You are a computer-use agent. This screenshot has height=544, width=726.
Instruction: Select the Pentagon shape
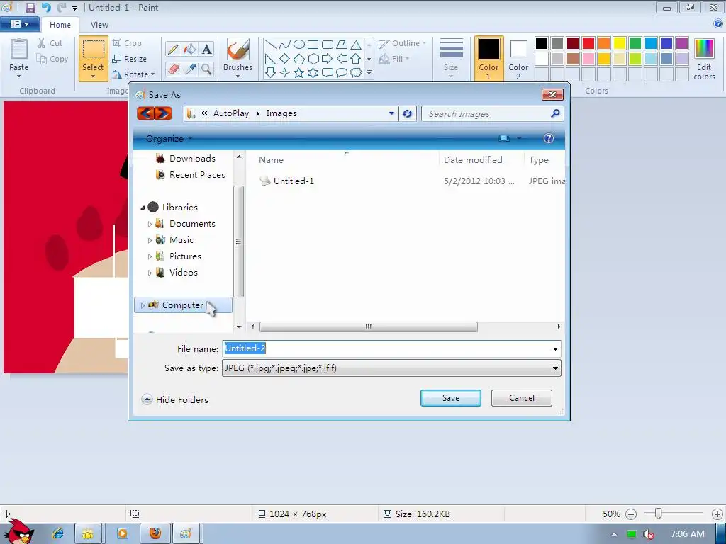[299, 59]
